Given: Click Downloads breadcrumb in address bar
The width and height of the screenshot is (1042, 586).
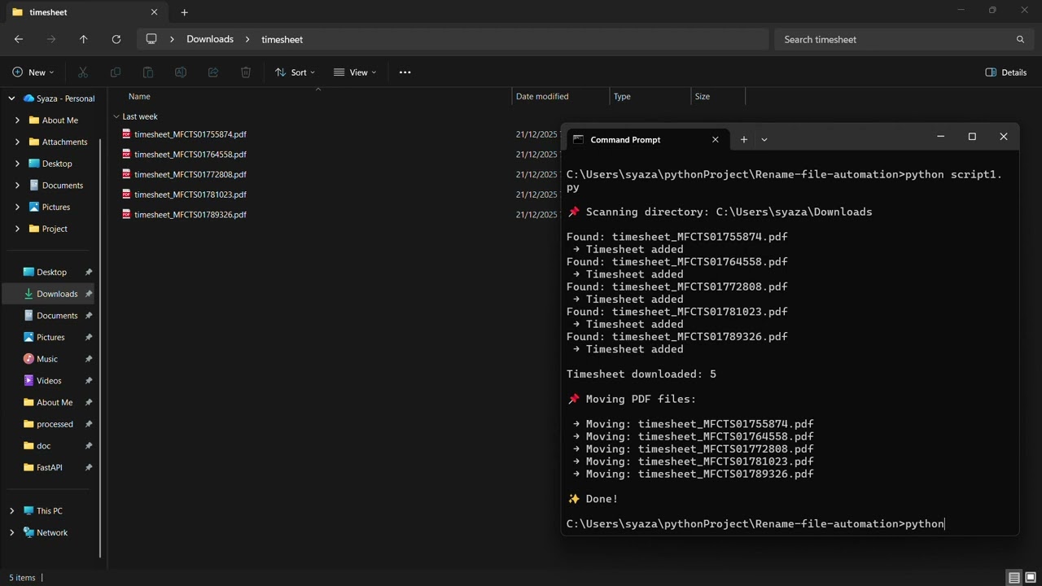Looking at the screenshot, I should coord(210,39).
